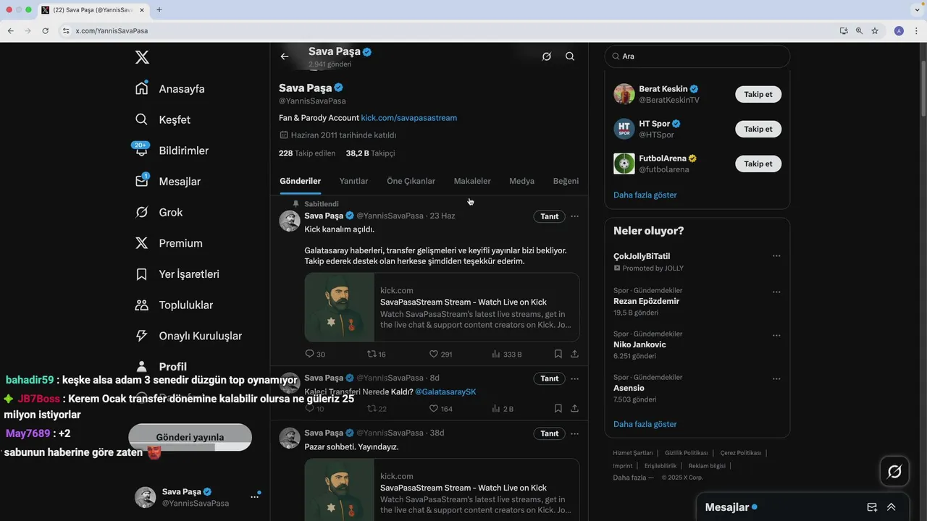Image resolution: width=927 pixels, height=521 pixels.
Task: Open floating Grok button bottom right
Action: click(894, 472)
